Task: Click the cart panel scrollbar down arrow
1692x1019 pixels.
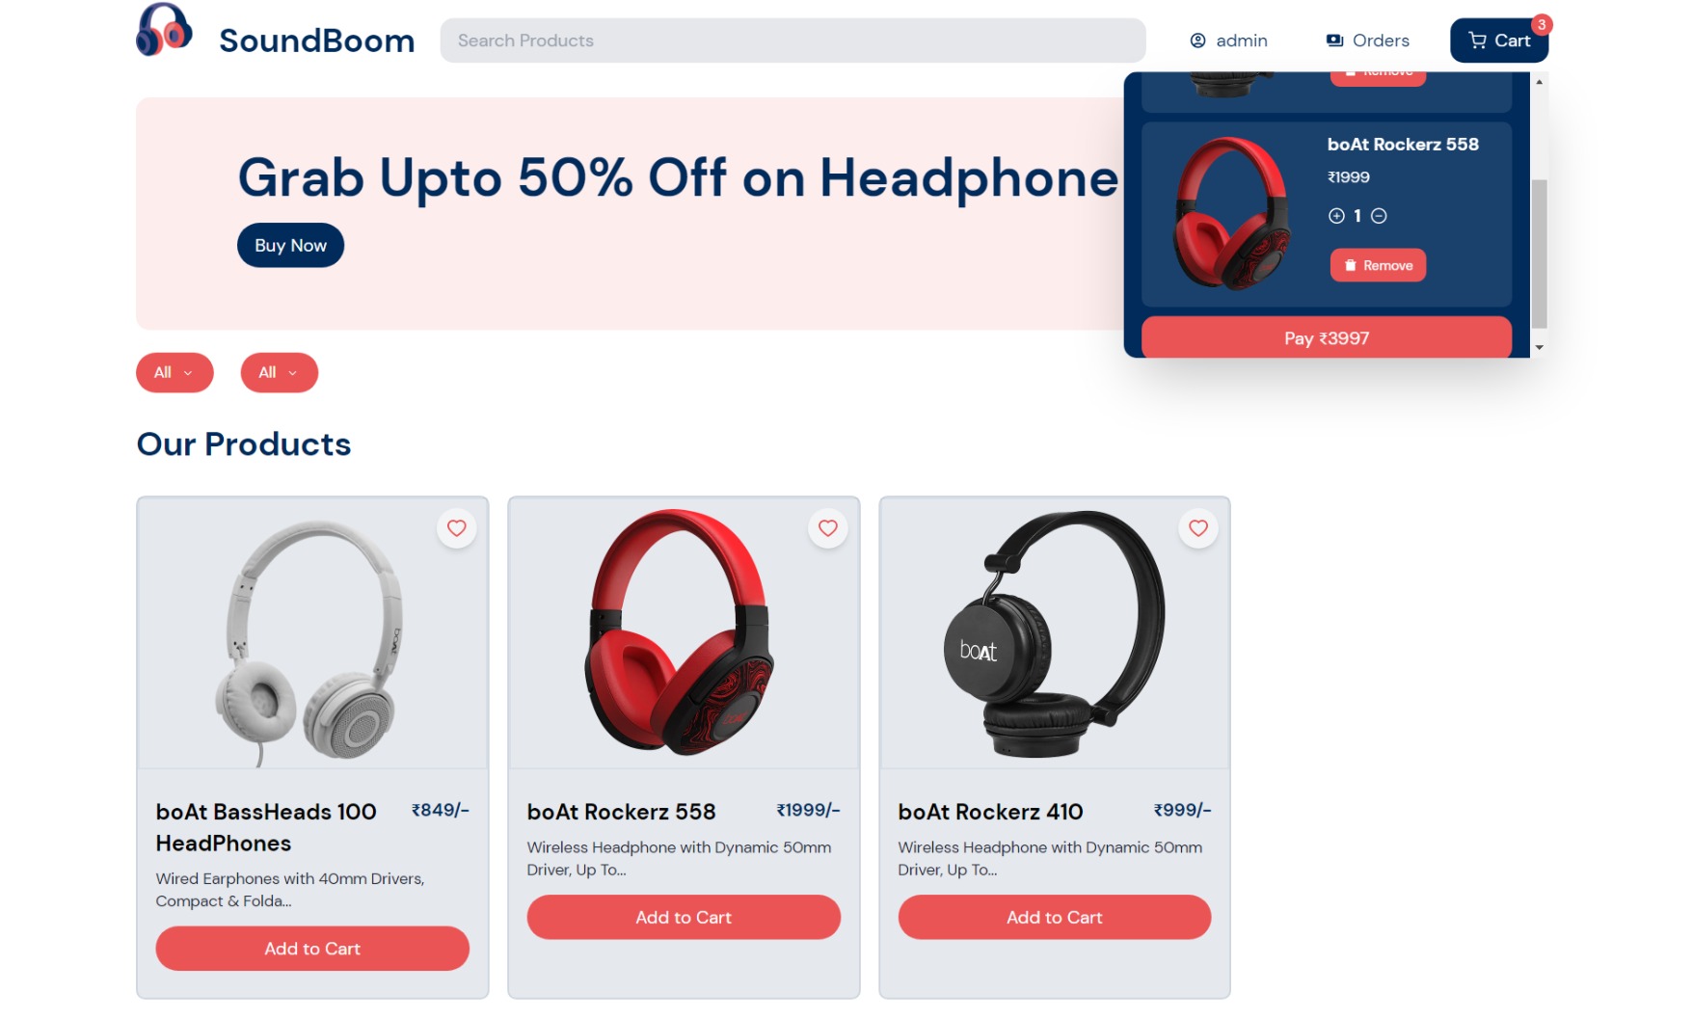Action: pyautogui.click(x=1539, y=347)
